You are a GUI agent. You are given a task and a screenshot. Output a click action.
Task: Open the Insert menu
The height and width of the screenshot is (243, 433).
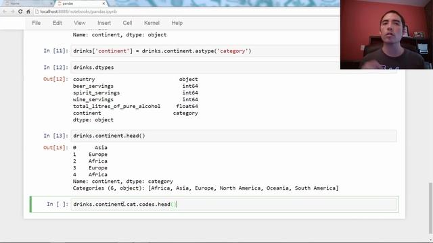tap(104, 23)
